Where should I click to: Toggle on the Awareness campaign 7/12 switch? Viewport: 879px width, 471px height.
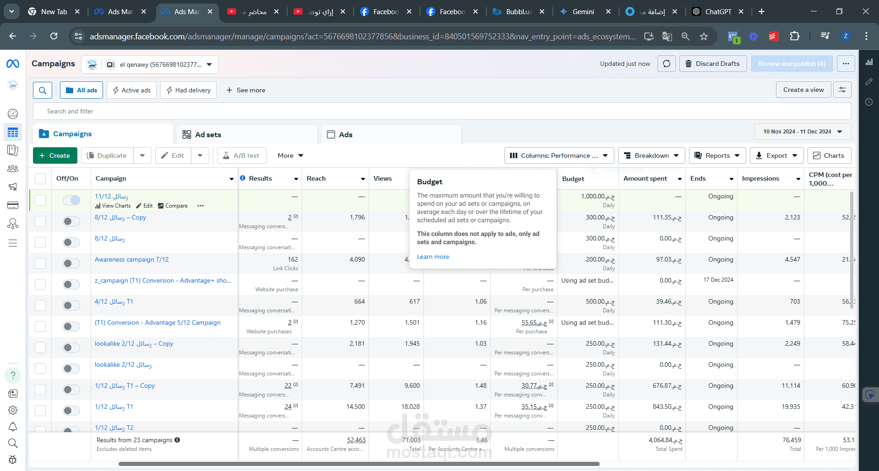(71, 263)
